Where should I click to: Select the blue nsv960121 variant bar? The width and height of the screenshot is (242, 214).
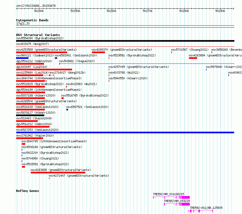coord(22,58)
